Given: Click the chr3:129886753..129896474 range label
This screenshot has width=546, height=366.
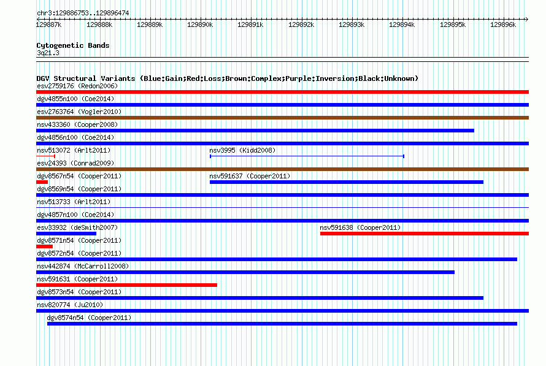Looking at the screenshot, I should pos(83,13).
